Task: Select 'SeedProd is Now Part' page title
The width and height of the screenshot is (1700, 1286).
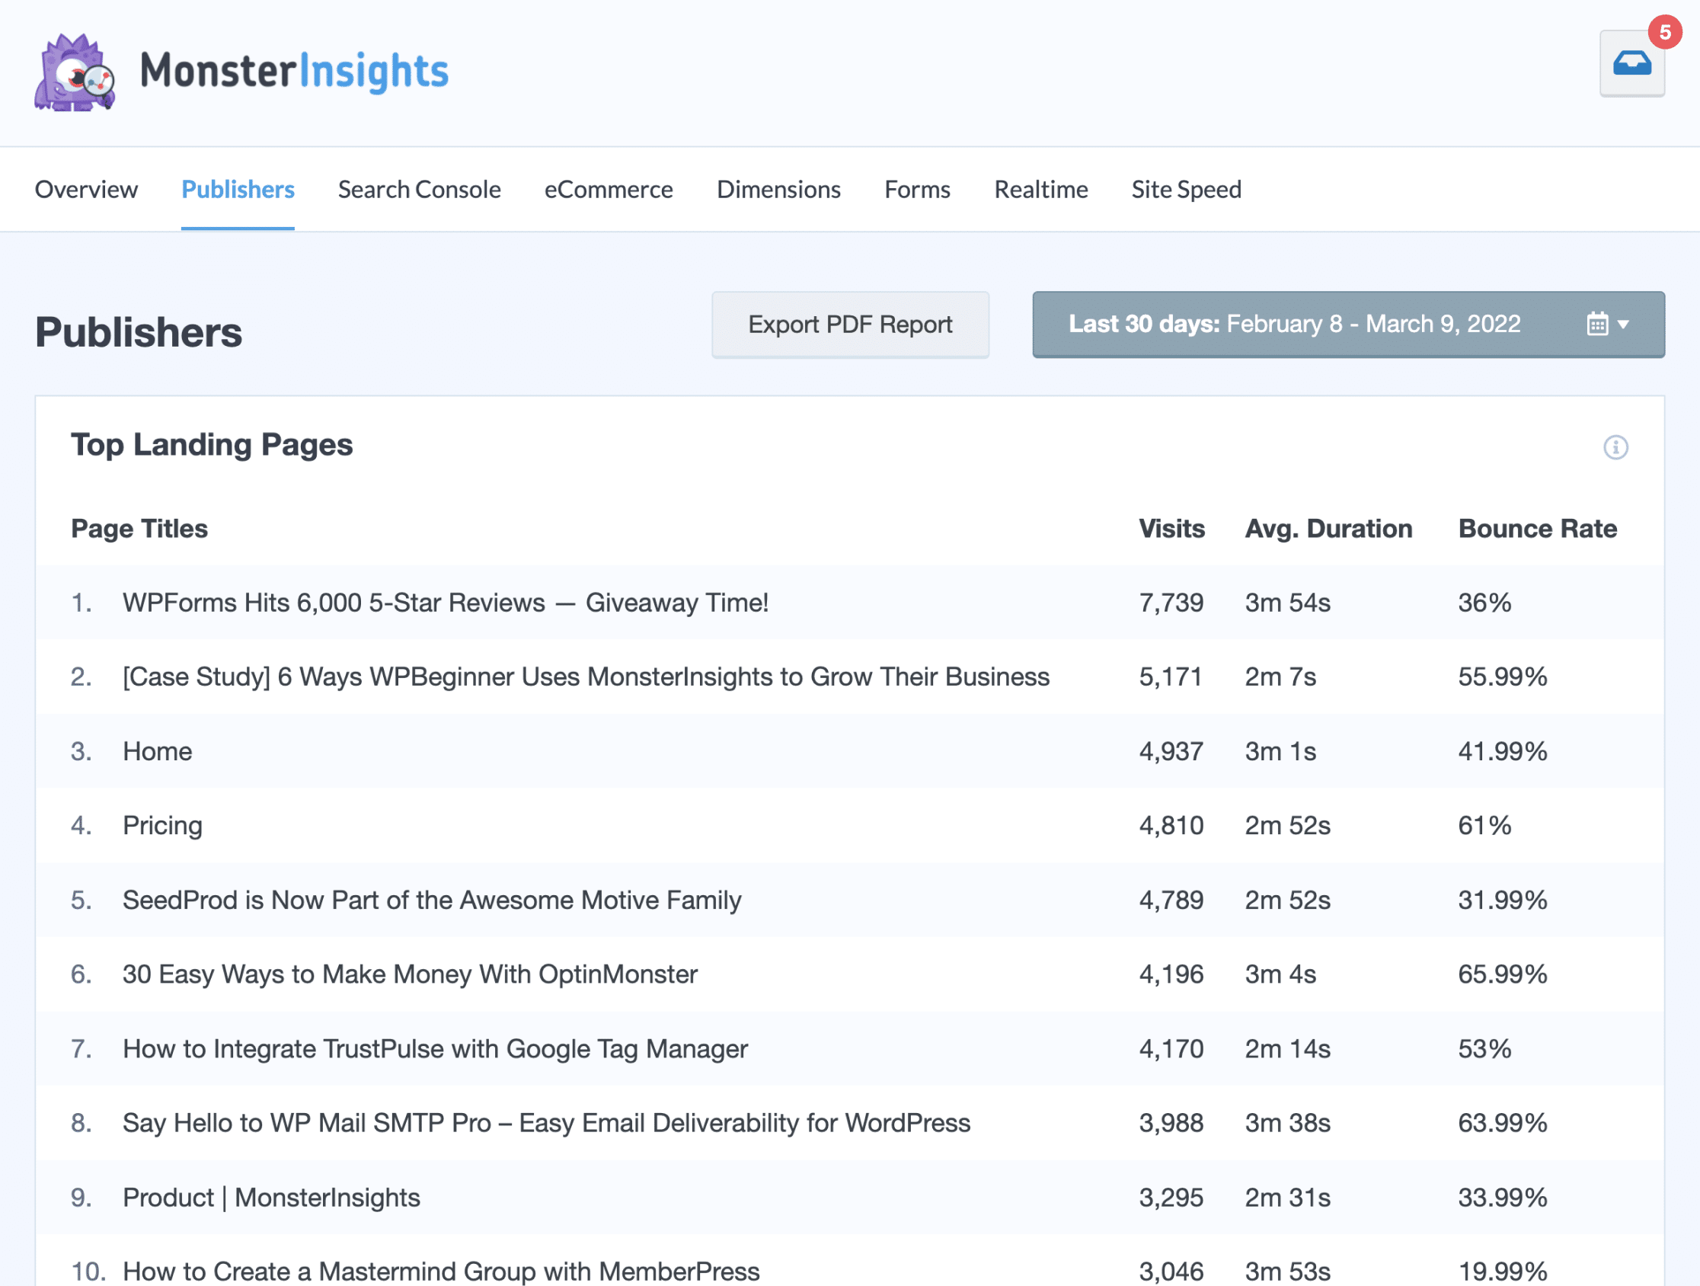Action: (x=432, y=900)
